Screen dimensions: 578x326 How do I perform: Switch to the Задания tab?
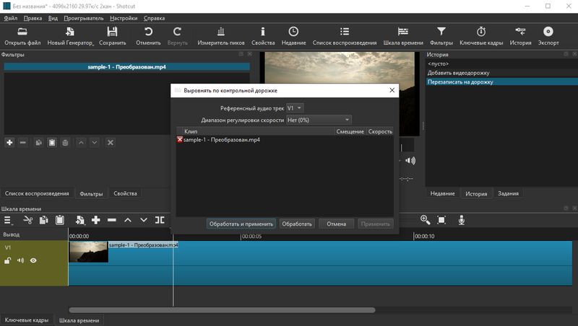point(509,193)
